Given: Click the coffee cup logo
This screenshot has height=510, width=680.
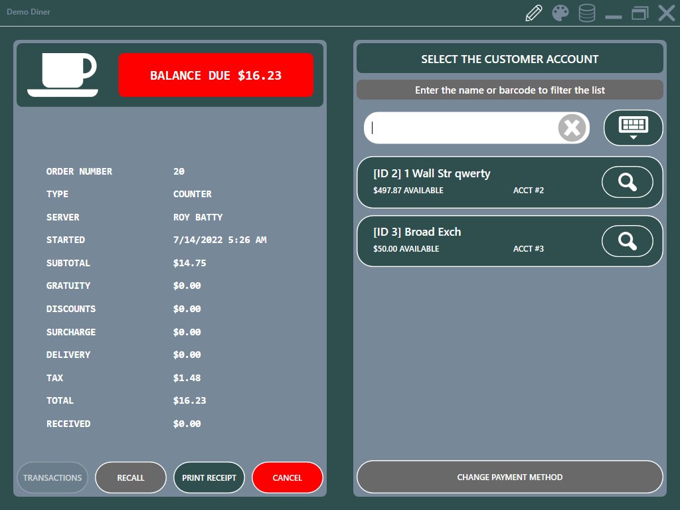Looking at the screenshot, I should pos(62,74).
